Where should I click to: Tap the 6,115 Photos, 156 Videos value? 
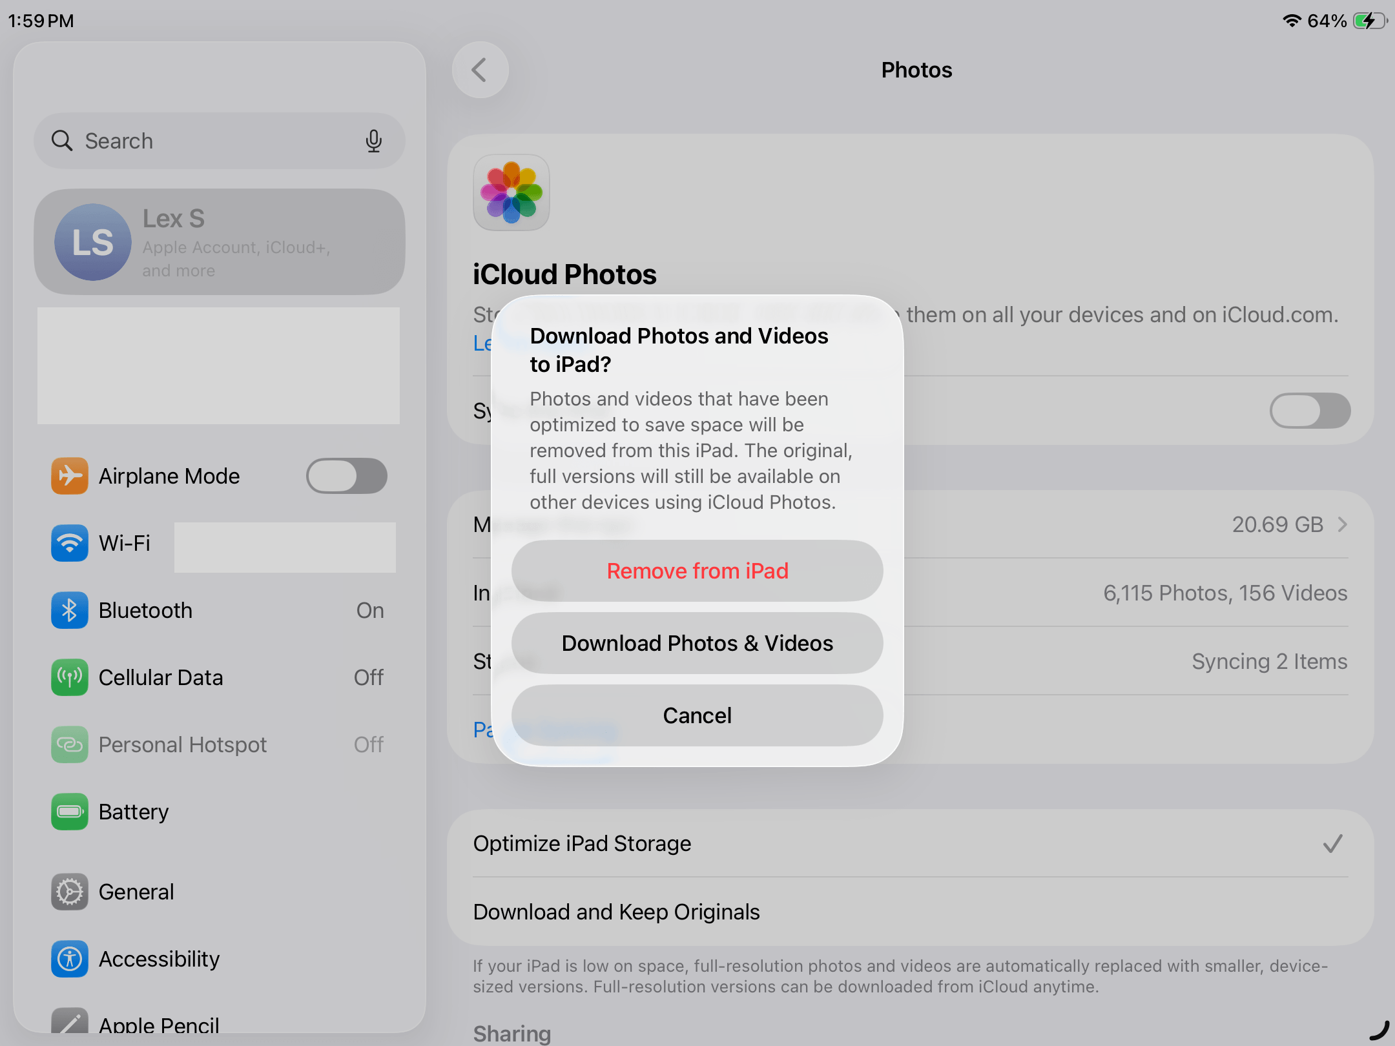click(1225, 593)
